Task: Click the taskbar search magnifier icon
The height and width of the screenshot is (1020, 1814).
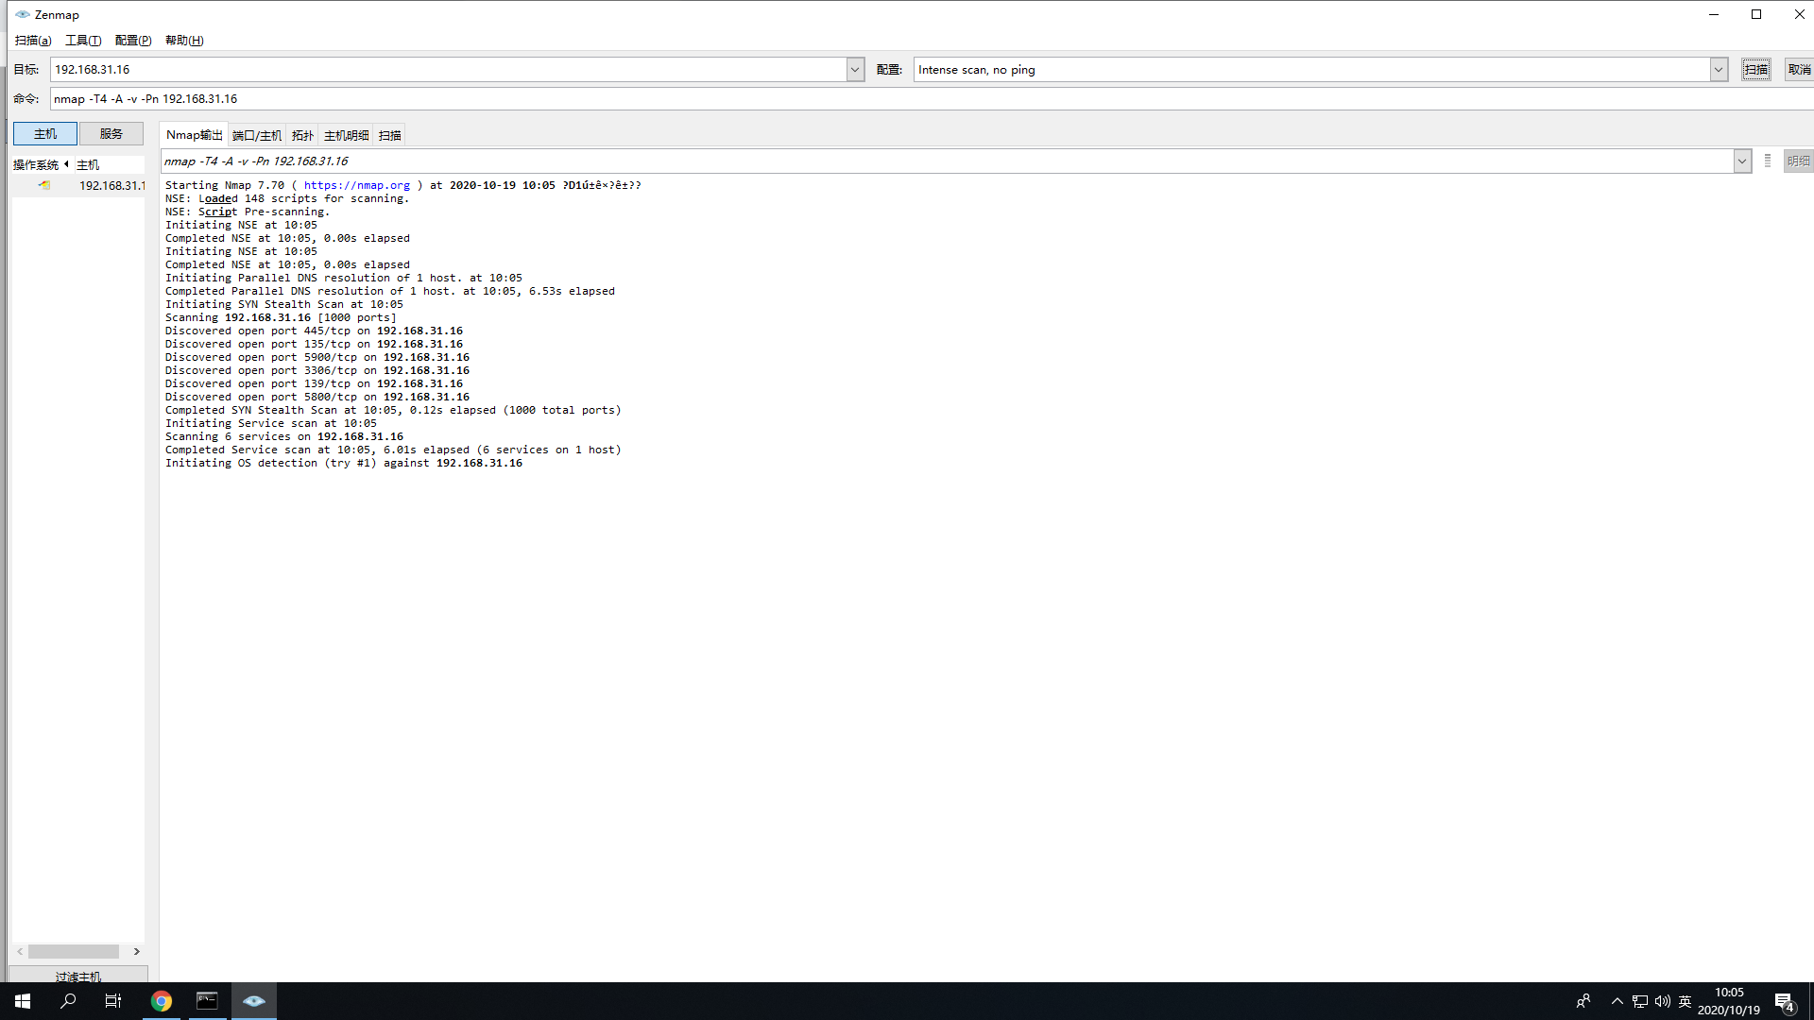Action: (68, 1001)
